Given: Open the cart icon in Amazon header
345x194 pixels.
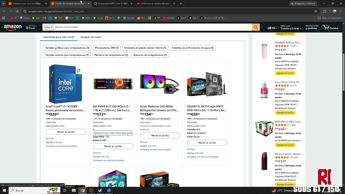Looking at the screenshot, I should (330, 27).
